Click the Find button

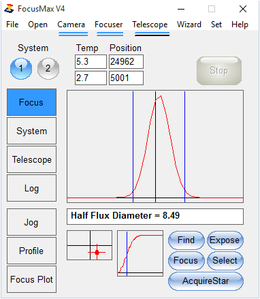pos(186,240)
